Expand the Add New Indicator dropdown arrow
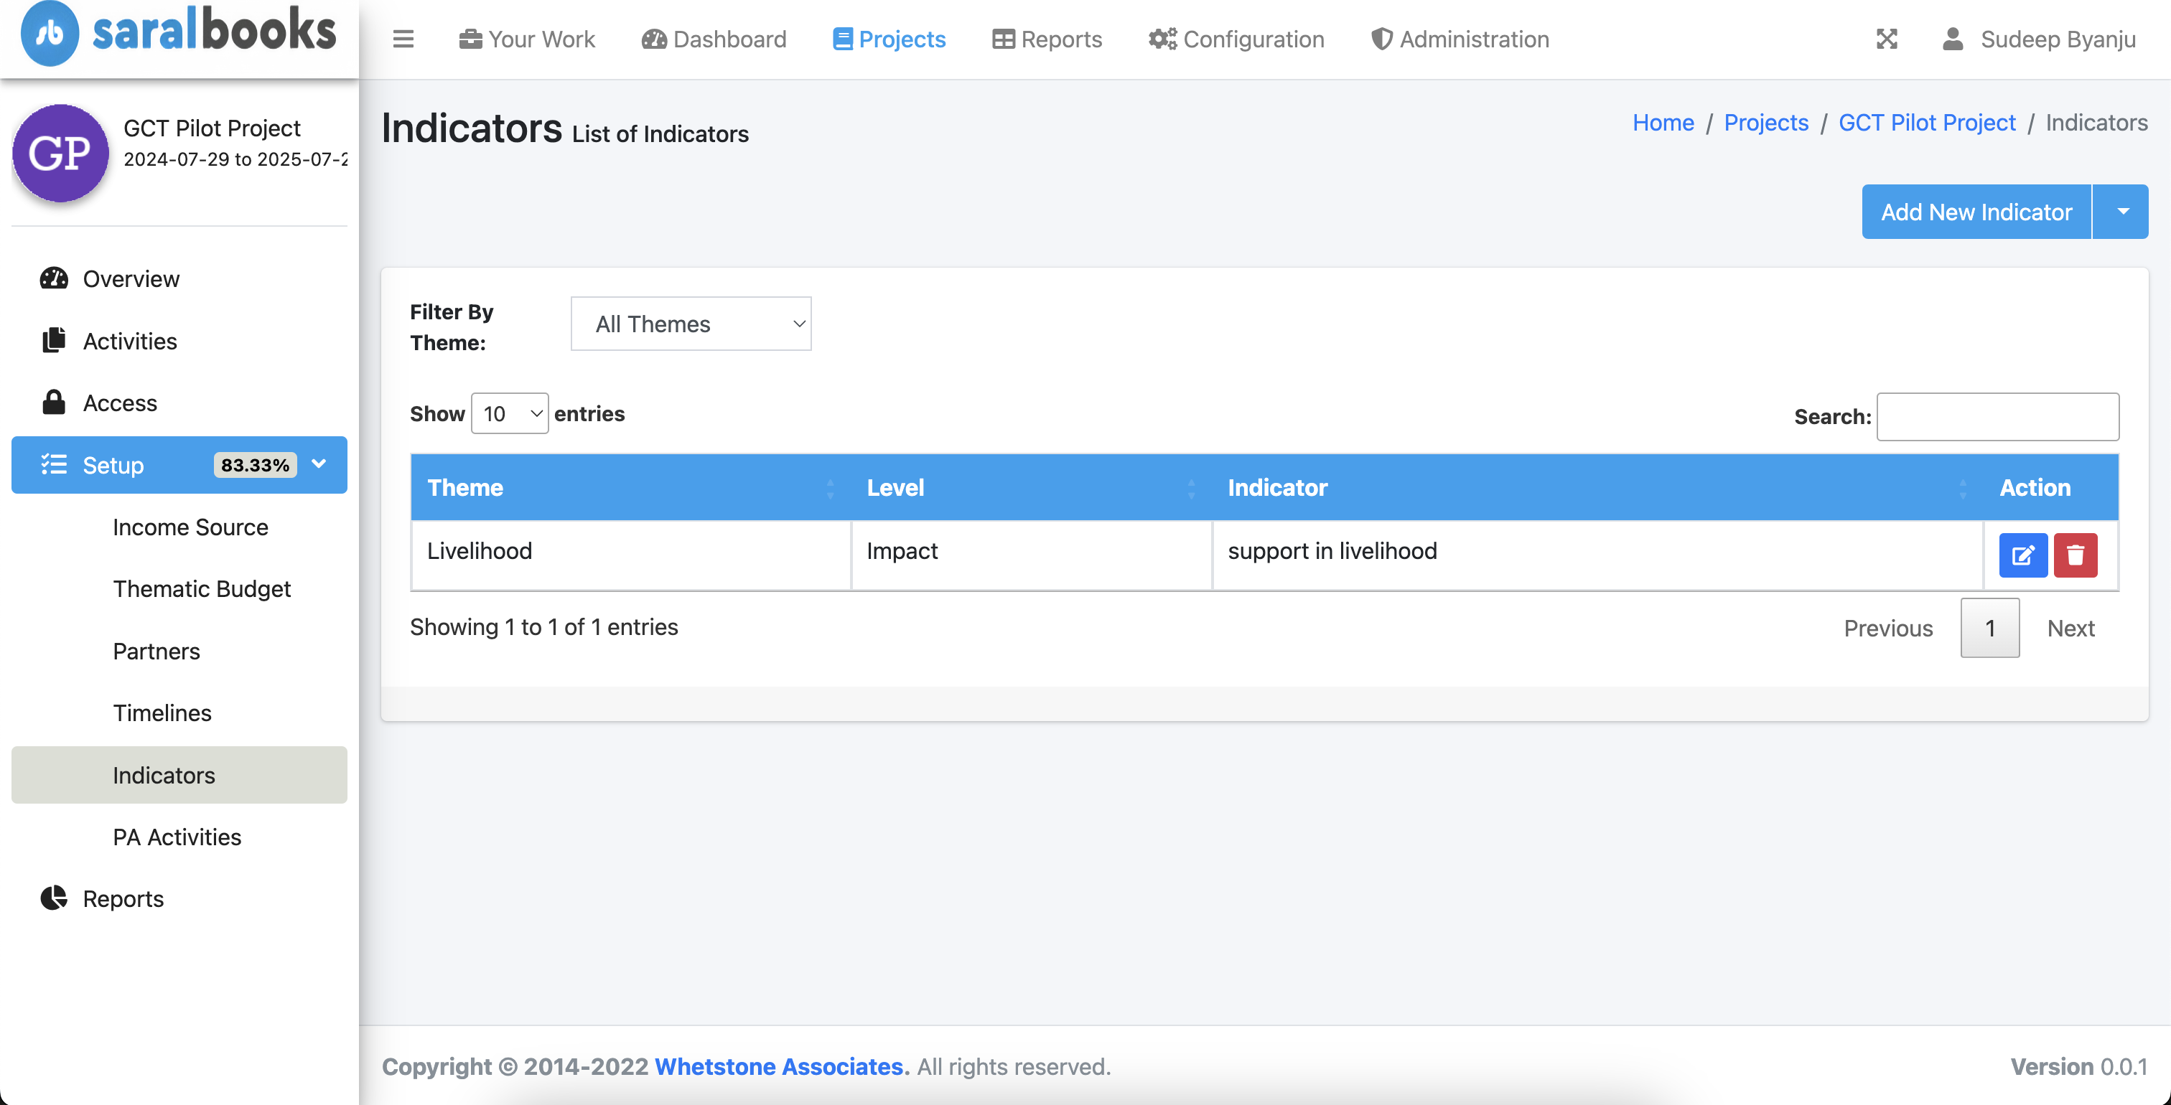This screenshot has width=2171, height=1105. coord(2122,212)
